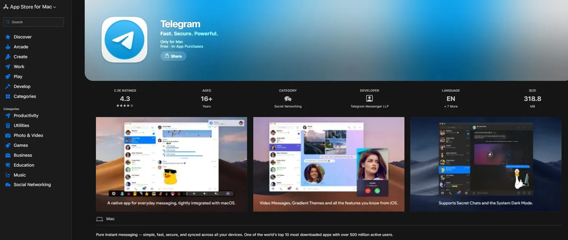Click the star rating row
The width and height of the screenshot is (568, 240).
[125, 106]
